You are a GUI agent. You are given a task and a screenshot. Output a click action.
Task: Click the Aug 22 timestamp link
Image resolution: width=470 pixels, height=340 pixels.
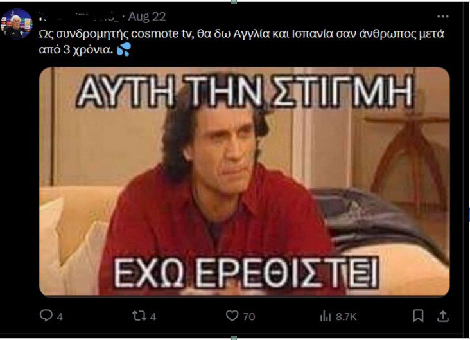[147, 17]
